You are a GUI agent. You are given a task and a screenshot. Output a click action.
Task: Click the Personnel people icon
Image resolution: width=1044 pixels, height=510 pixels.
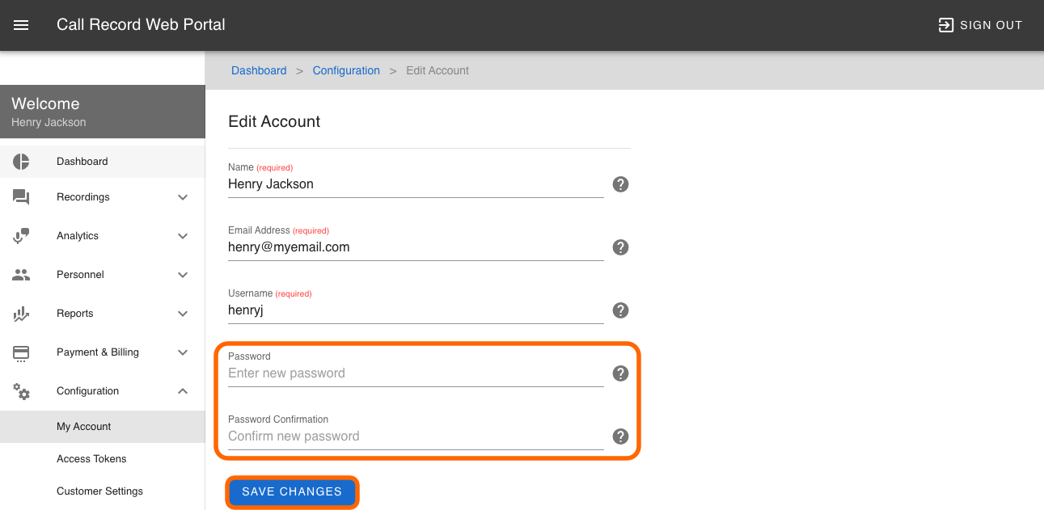(21, 275)
